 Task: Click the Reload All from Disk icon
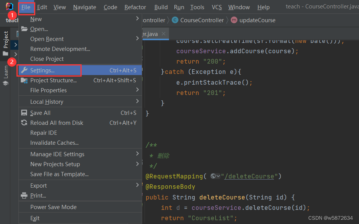(24, 123)
